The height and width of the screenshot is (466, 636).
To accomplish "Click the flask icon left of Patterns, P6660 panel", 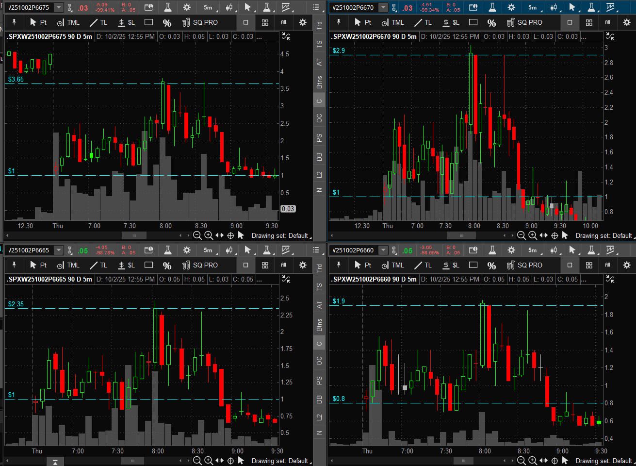I will [x=591, y=250].
